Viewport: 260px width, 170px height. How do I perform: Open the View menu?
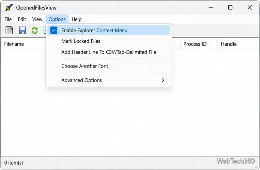[37, 19]
